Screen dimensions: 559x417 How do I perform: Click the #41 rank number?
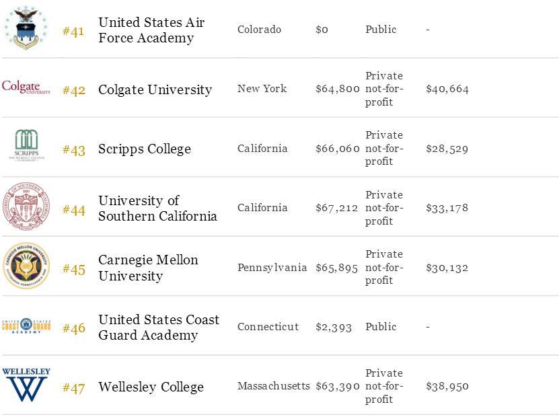point(73,32)
